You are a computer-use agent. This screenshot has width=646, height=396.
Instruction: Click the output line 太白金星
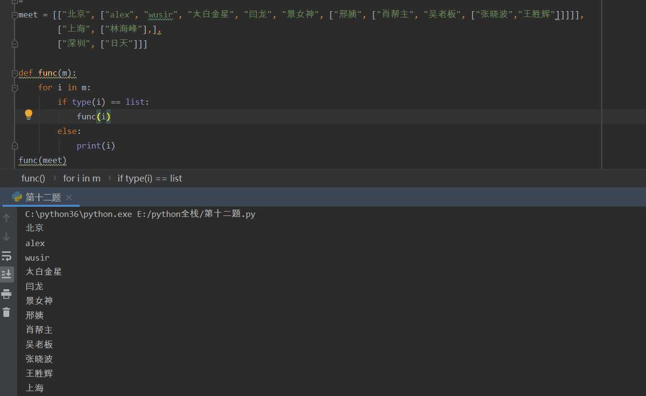pos(44,272)
